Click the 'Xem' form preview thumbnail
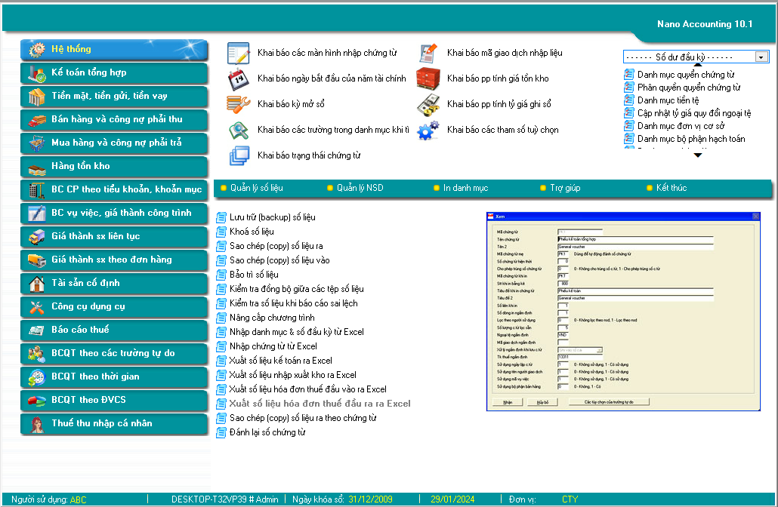Image resolution: width=778 pixels, height=507 pixels. click(x=624, y=312)
